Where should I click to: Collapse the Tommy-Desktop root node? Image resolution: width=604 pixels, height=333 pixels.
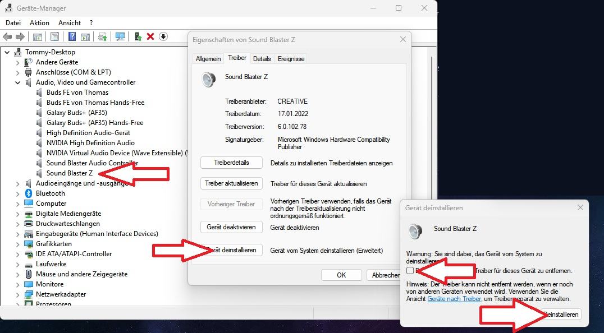(7, 52)
